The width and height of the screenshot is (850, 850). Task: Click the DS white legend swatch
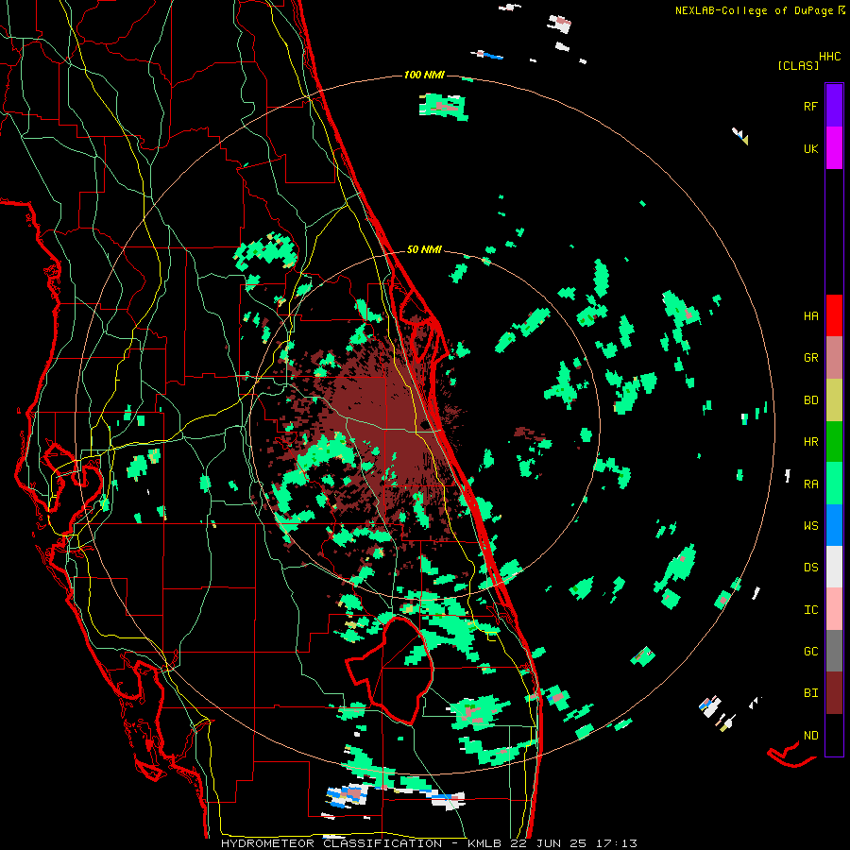coord(834,567)
